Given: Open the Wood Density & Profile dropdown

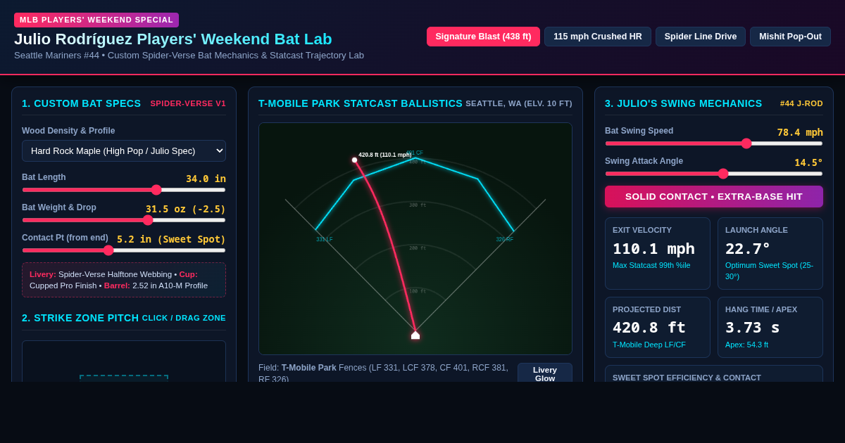Looking at the screenshot, I should click(124, 150).
